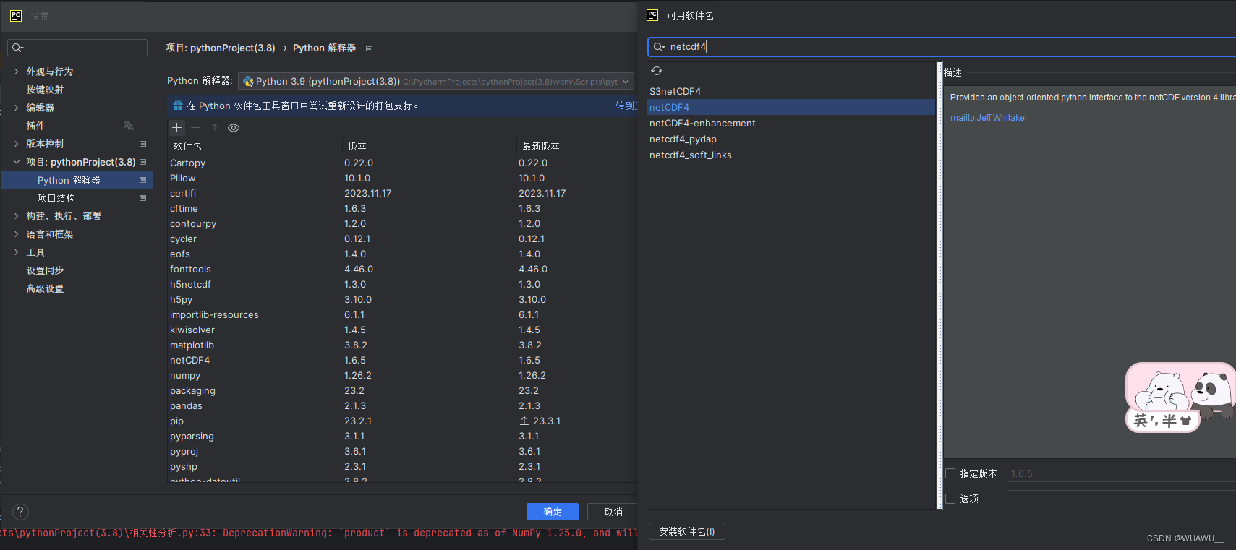Toggle the show early releases eye icon

pyautogui.click(x=234, y=128)
